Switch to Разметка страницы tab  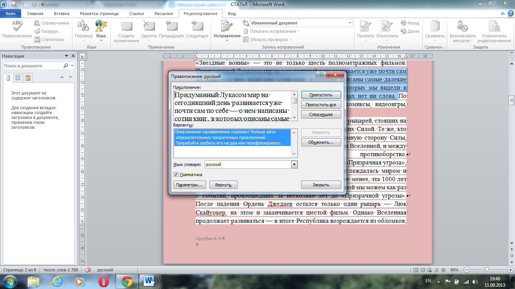[99, 14]
